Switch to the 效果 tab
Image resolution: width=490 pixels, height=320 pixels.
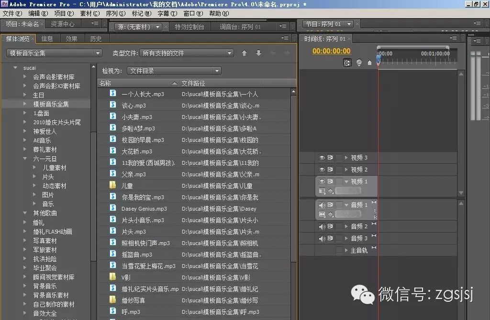click(x=71, y=39)
